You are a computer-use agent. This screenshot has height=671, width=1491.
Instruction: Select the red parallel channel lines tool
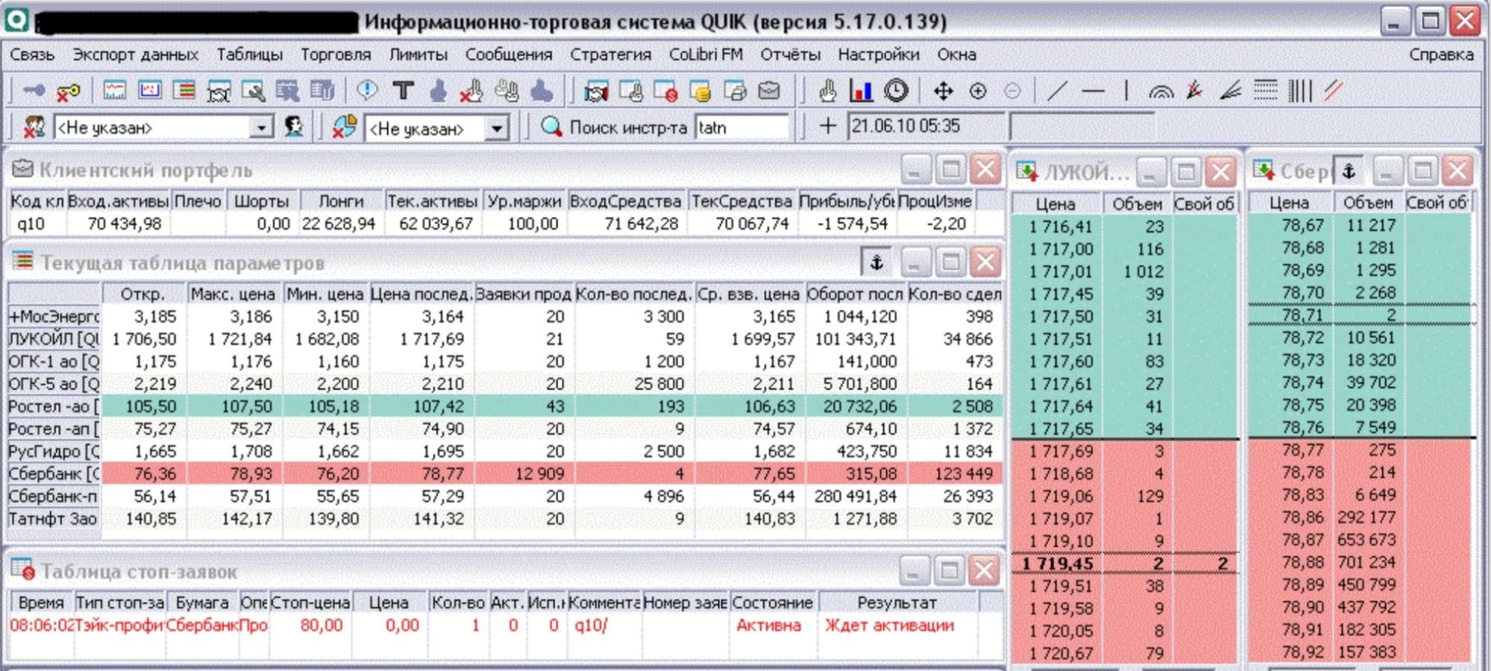(x=1334, y=91)
